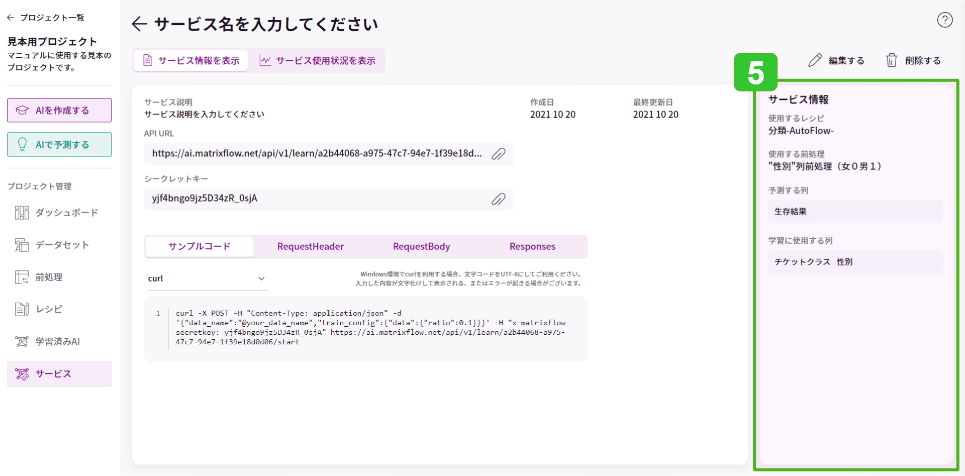This screenshot has width=965, height=476.
Task: Click the graduation cap icon on AIを作成する
Action: click(22, 110)
